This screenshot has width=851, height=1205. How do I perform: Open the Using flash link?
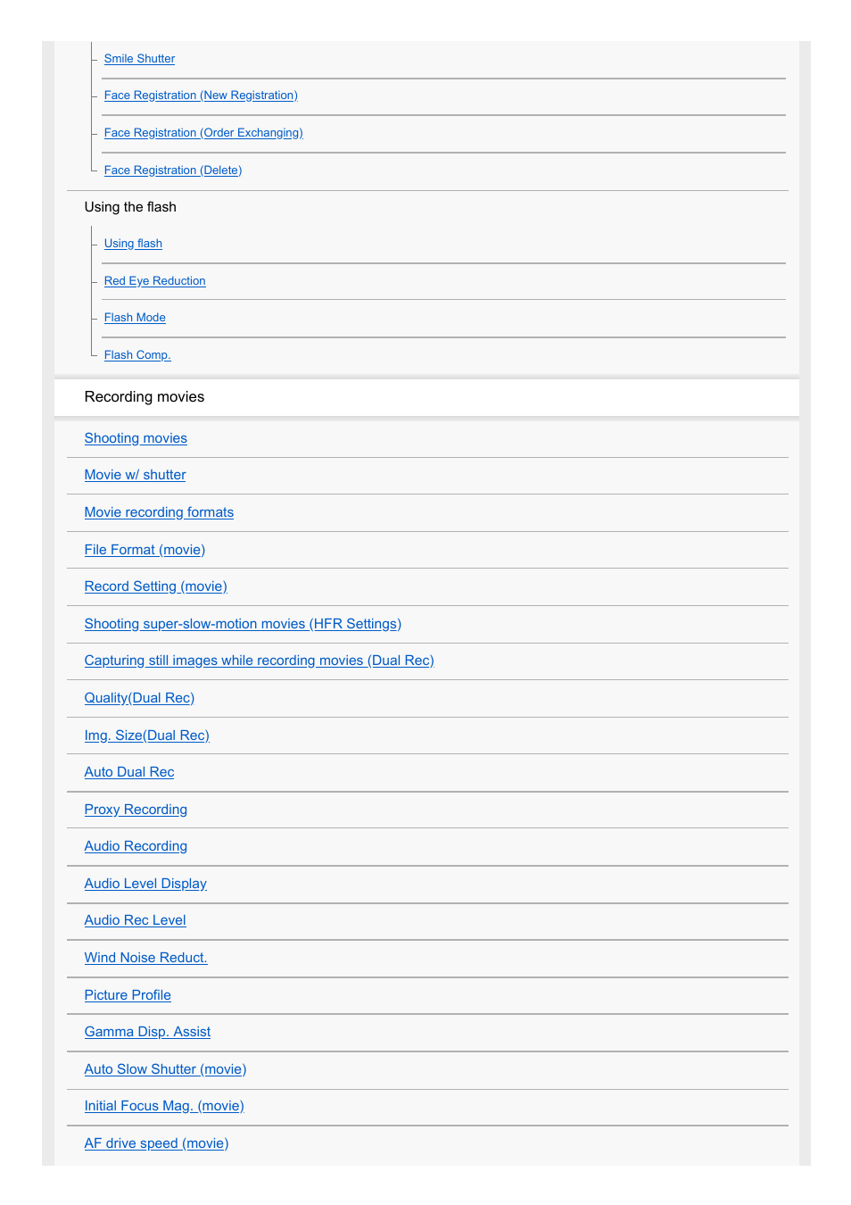(133, 244)
